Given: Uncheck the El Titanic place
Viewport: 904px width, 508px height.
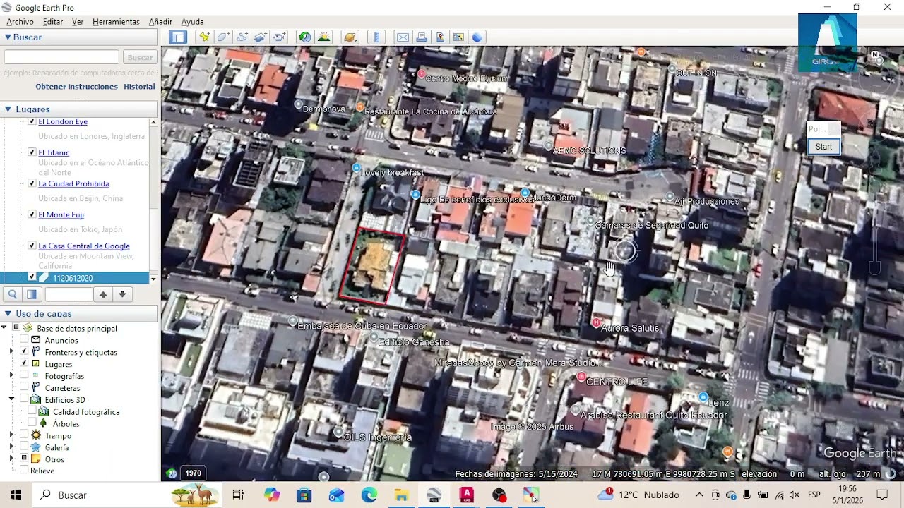Looking at the screenshot, I should [32, 152].
